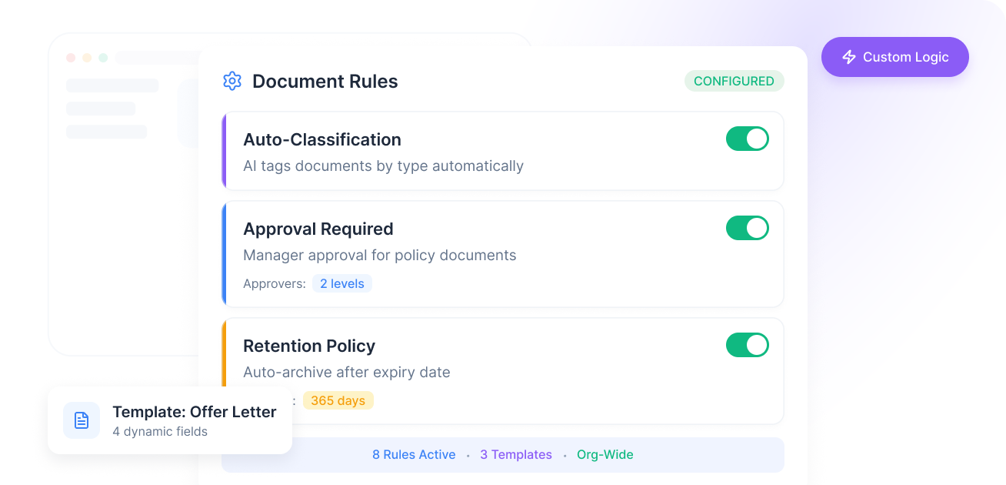Click the lightning bolt icon in Custom Logic
Image resolution: width=1006 pixels, height=485 pixels.
click(x=849, y=57)
